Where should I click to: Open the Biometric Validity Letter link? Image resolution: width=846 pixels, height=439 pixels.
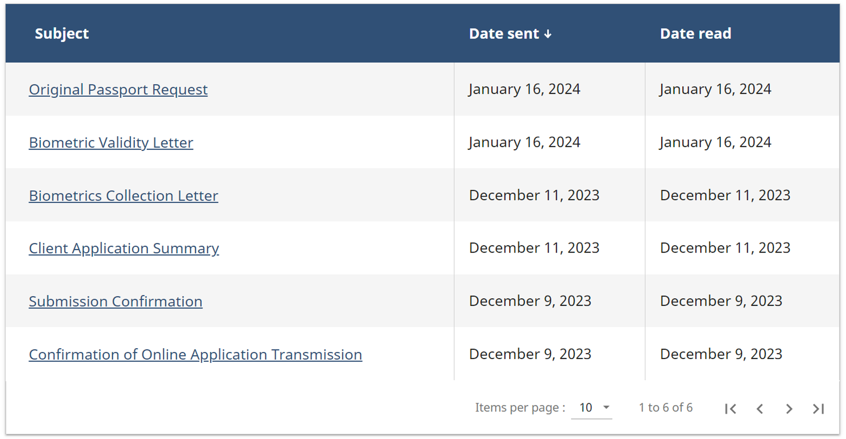(x=111, y=143)
